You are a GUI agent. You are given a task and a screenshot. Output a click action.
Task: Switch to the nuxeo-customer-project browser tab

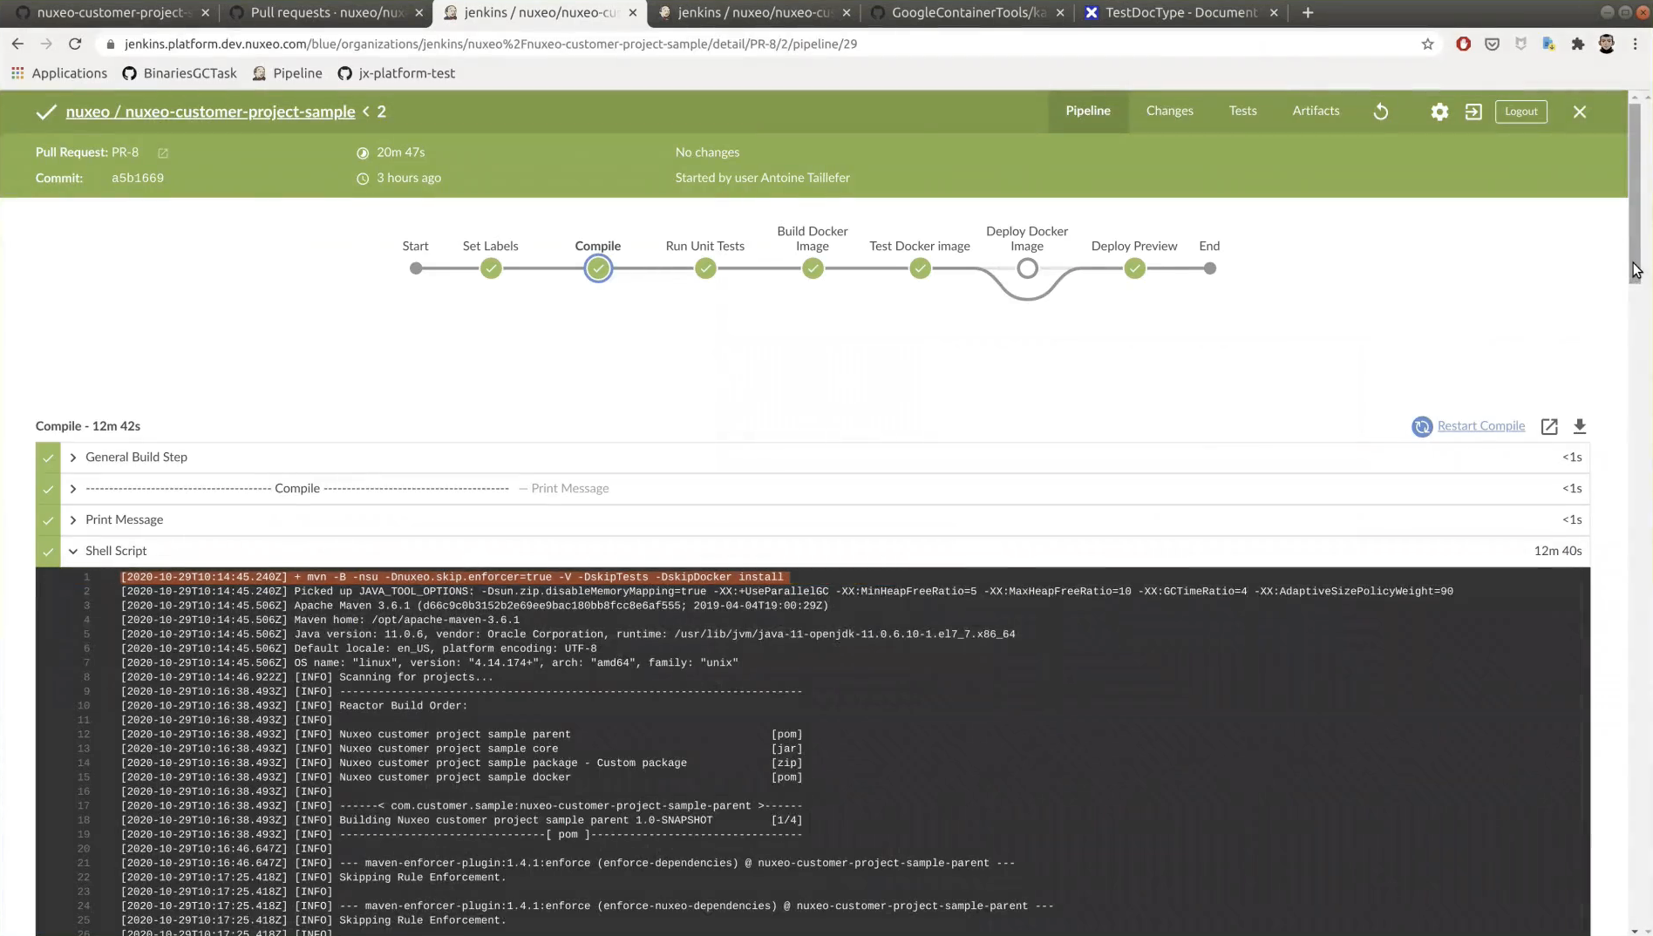click(112, 12)
